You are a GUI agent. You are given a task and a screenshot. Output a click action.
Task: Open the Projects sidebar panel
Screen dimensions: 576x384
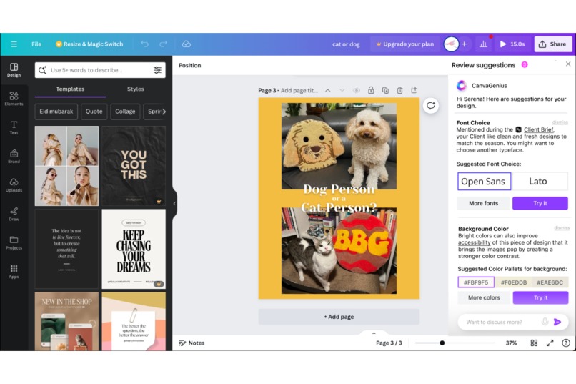pyautogui.click(x=14, y=242)
